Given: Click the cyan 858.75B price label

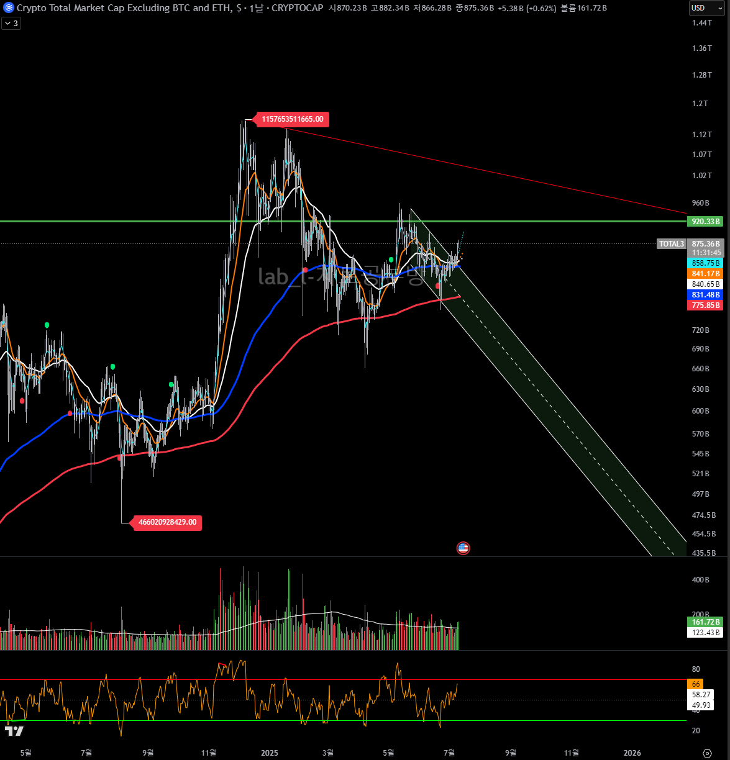Looking at the screenshot, I should 706,263.
